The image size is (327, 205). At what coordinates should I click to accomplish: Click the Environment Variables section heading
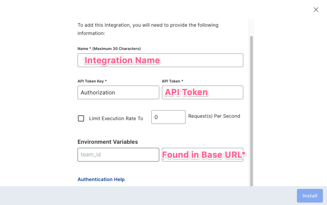coord(107,142)
